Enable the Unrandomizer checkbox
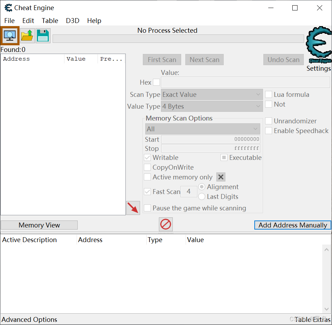This screenshot has height=325, width=332. pos(269,121)
